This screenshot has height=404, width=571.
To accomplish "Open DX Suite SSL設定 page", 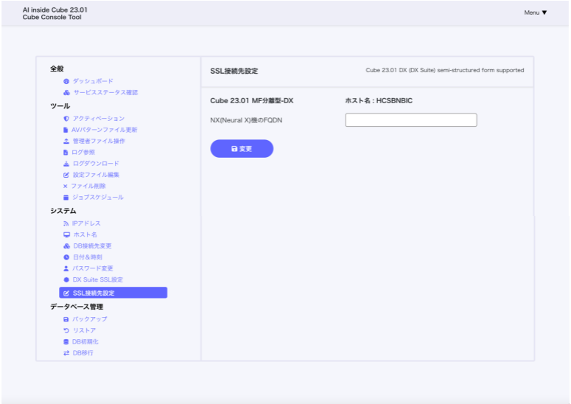I will (97, 279).
